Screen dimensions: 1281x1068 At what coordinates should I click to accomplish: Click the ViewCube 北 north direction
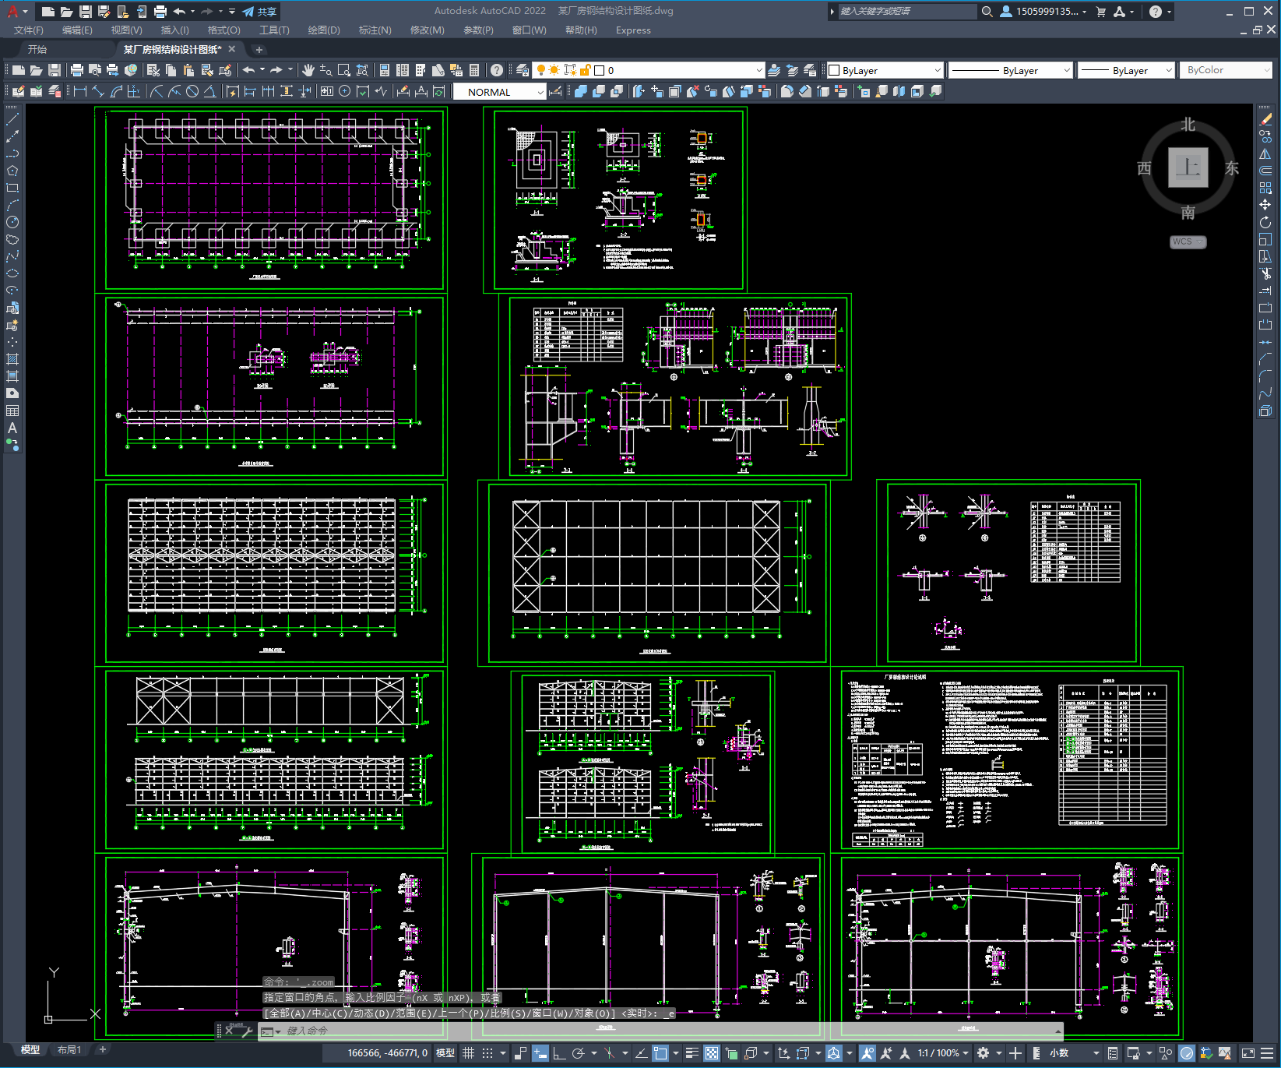coord(1188,125)
